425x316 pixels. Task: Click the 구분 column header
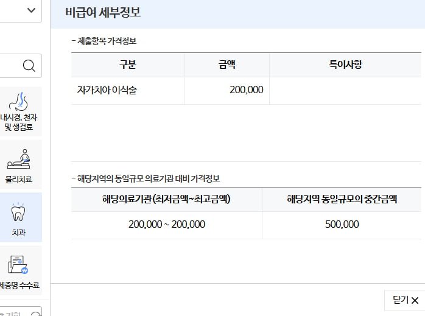pyautogui.click(x=128, y=65)
